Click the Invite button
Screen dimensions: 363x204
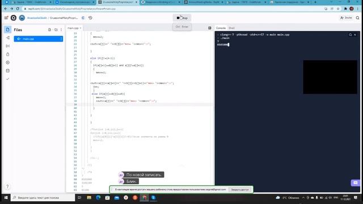click(x=346, y=18)
